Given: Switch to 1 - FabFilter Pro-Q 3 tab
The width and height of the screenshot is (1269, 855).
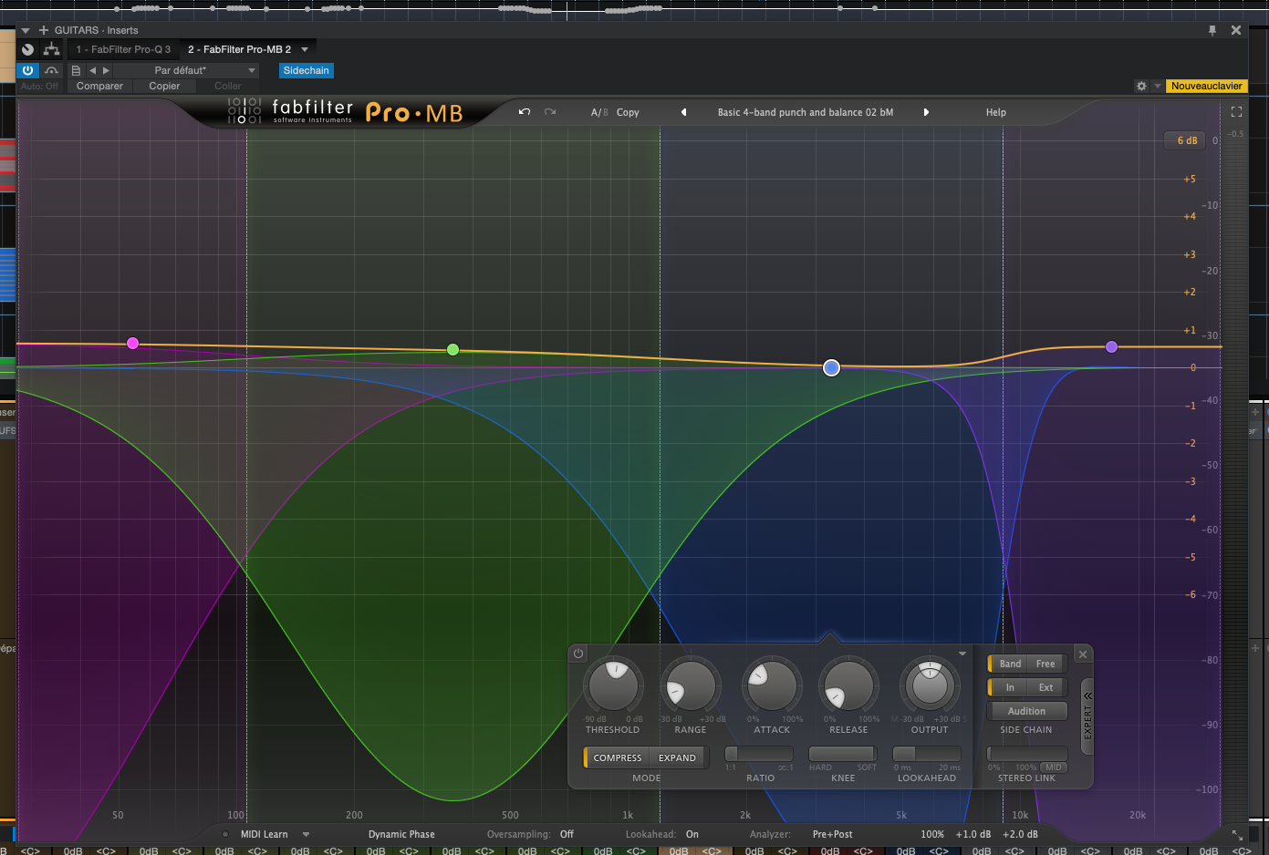Looking at the screenshot, I should tap(123, 49).
